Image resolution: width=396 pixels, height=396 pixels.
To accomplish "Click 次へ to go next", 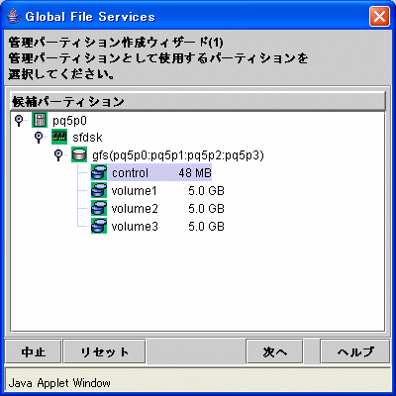I will (x=274, y=351).
